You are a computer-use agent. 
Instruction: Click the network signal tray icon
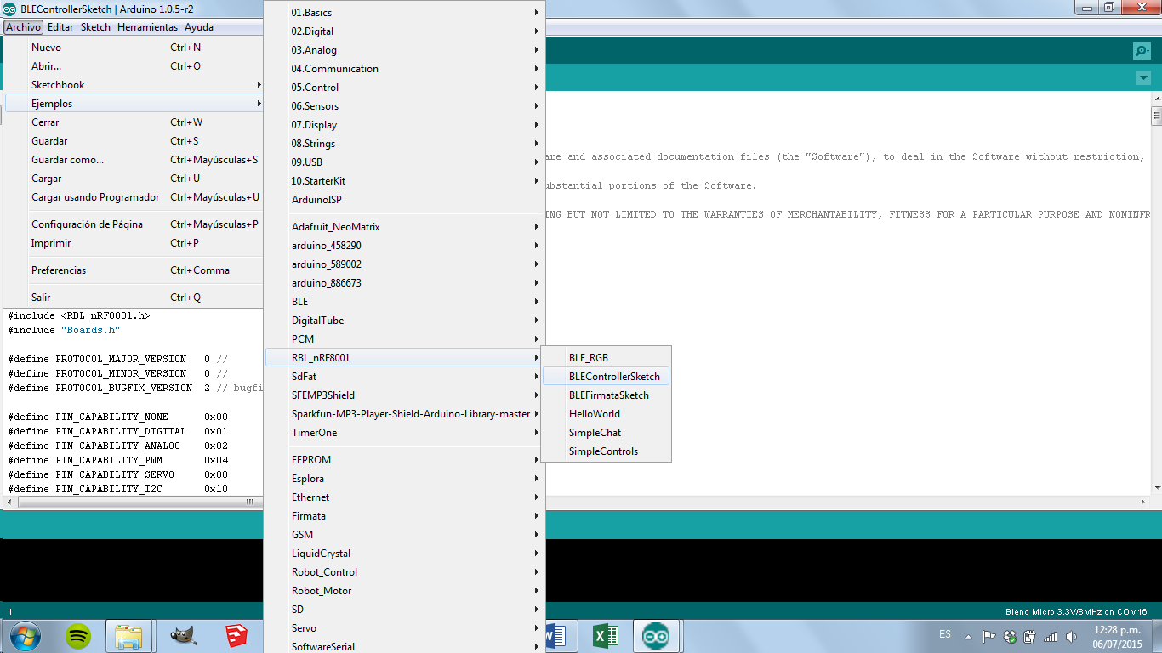click(1051, 636)
